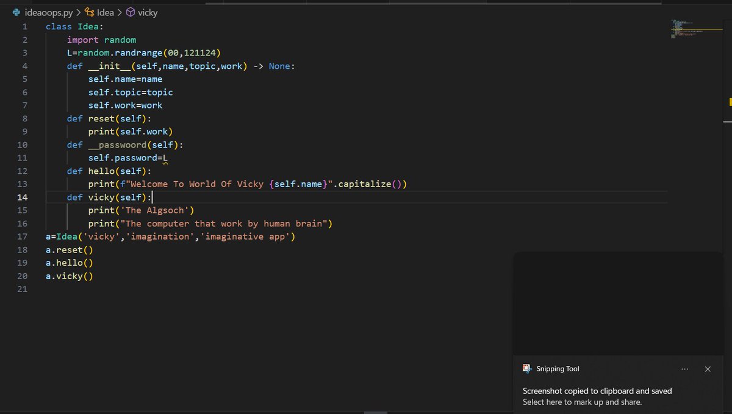The height and width of the screenshot is (414, 732).
Task: Click the "Snipping Tool" notification title
Action: point(558,369)
